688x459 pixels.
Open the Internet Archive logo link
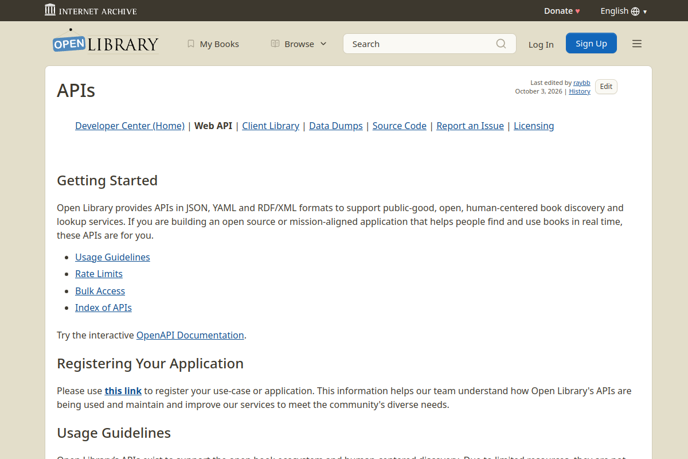[x=91, y=10]
